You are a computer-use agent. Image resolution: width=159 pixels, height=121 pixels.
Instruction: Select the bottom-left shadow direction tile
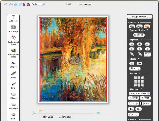(135, 85)
